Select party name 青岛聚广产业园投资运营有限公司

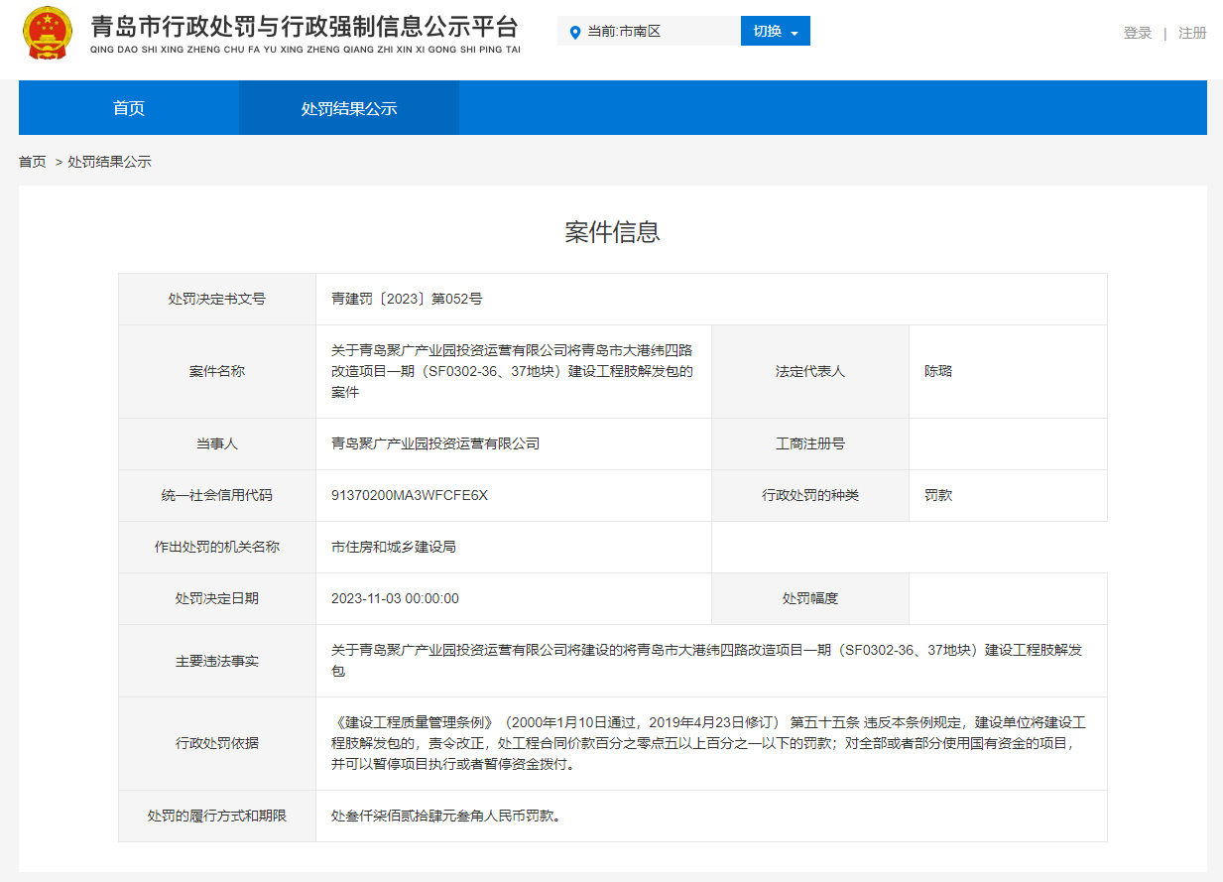pyautogui.click(x=435, y=443)
